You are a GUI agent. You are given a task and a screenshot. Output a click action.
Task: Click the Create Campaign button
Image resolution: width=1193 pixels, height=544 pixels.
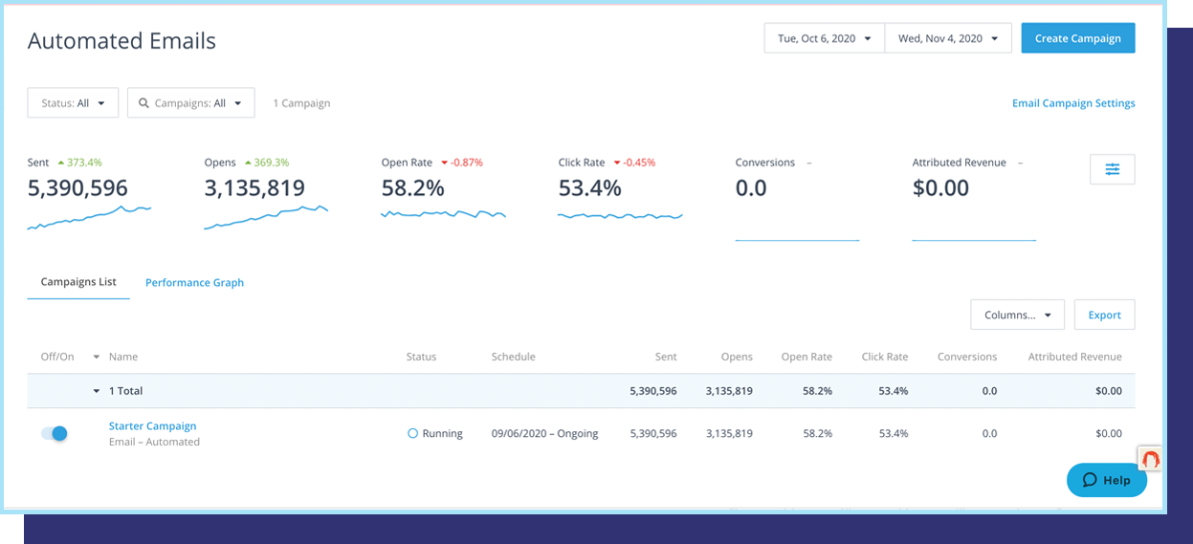[x=1077, y=38]
